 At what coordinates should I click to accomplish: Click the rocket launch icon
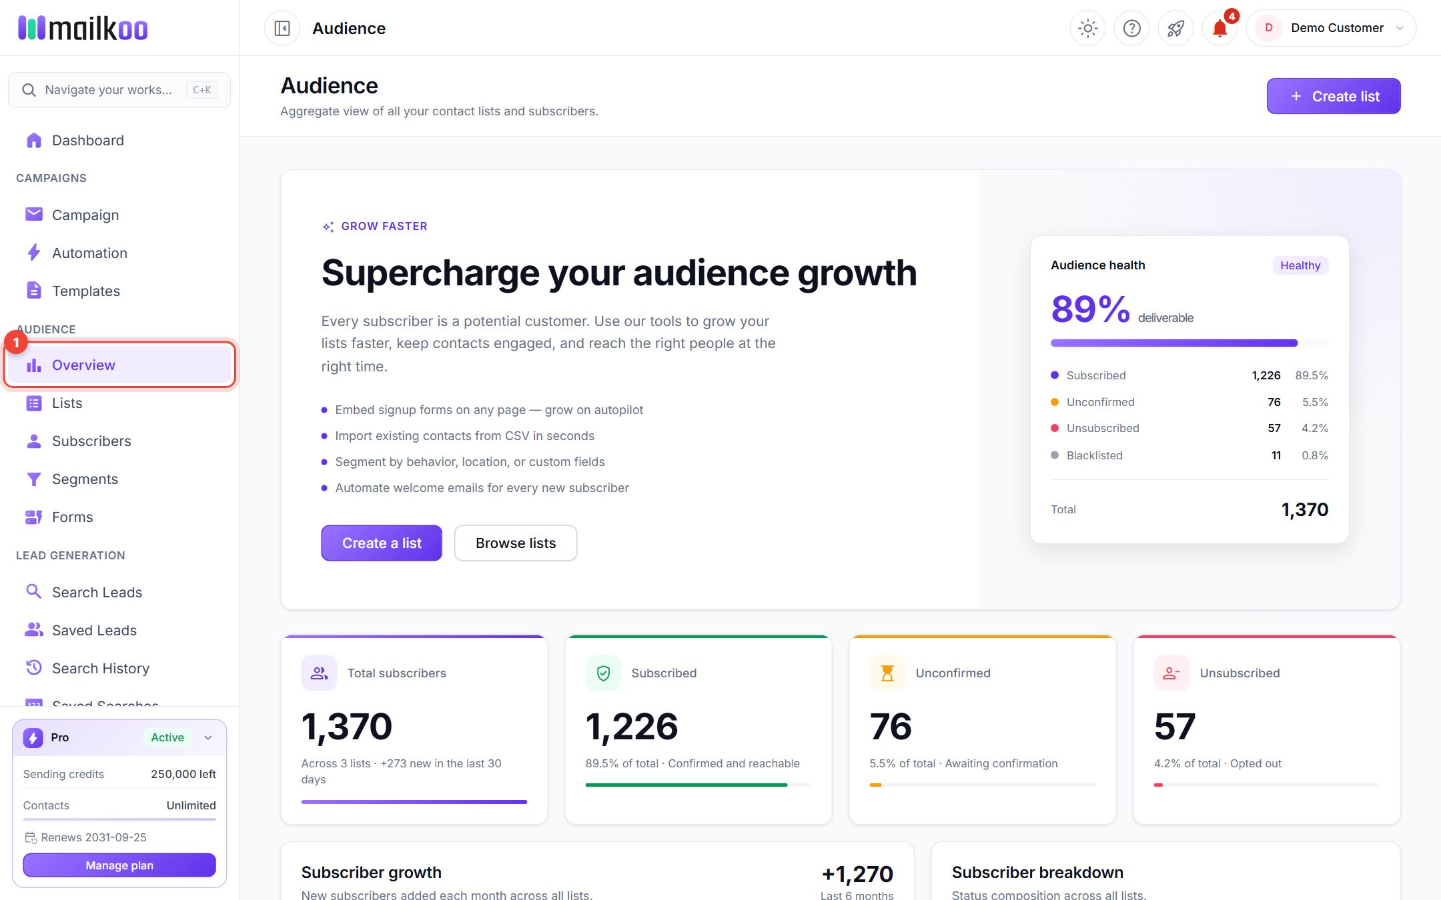click(x=1175, y=28)
